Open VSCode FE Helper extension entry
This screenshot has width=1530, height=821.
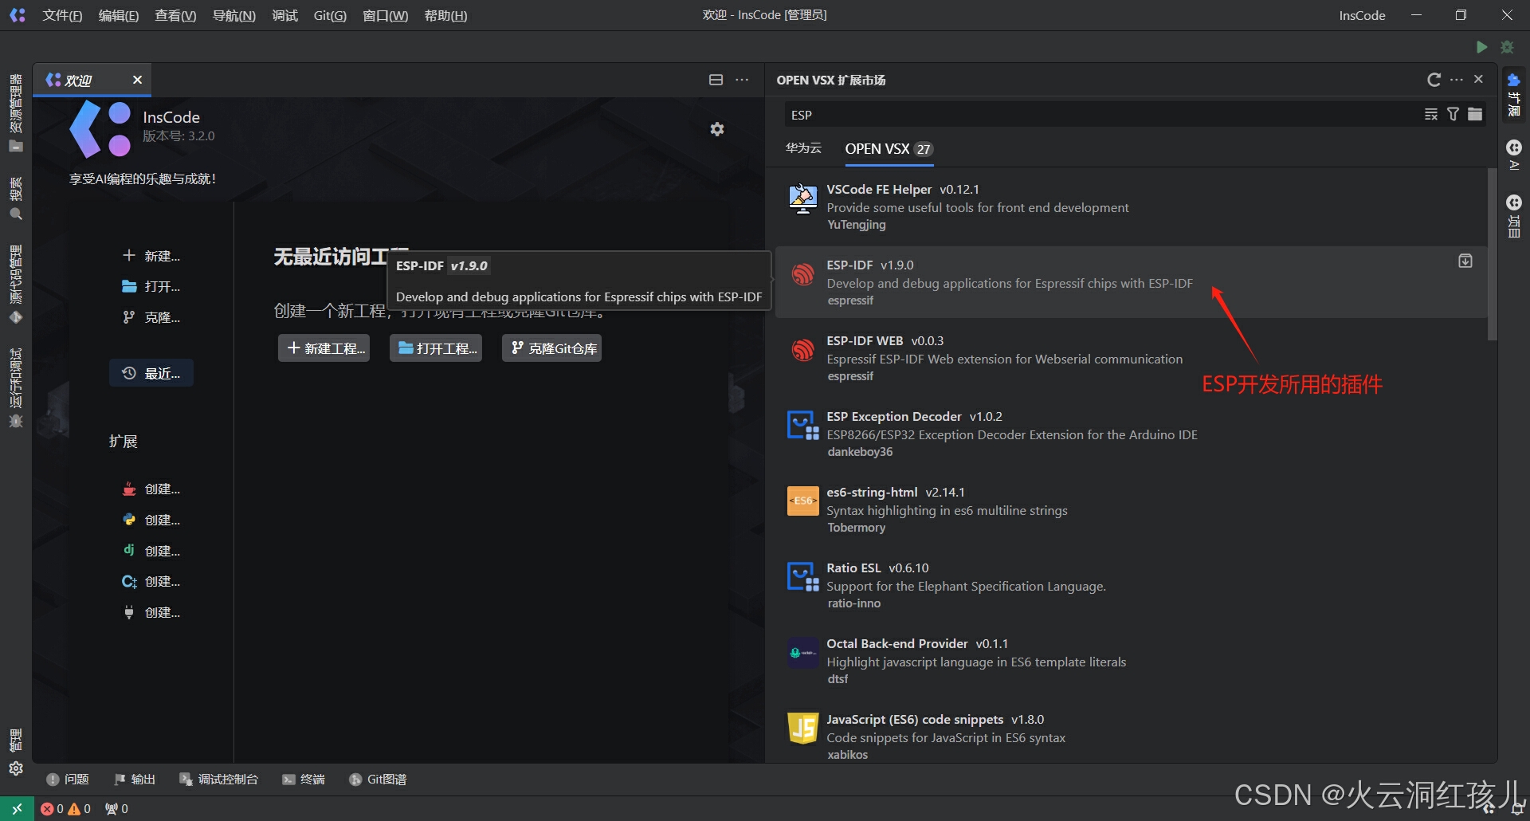coord(1131,206)
